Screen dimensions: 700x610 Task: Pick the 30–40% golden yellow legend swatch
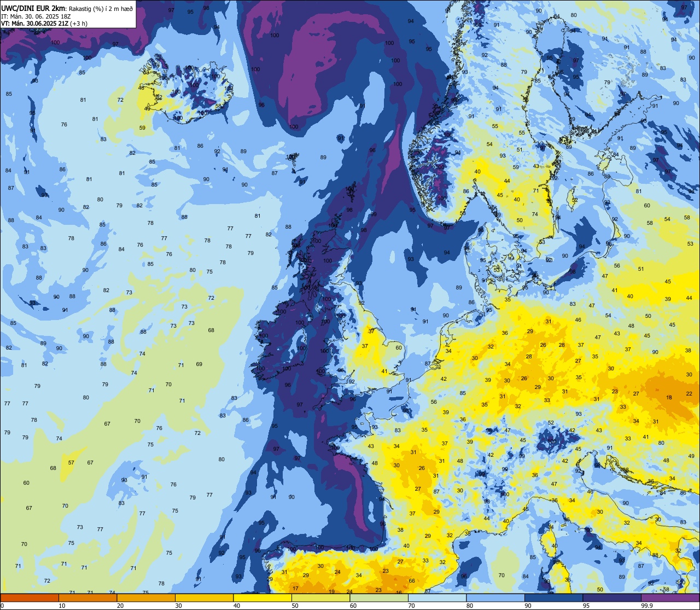click(204, 598)
